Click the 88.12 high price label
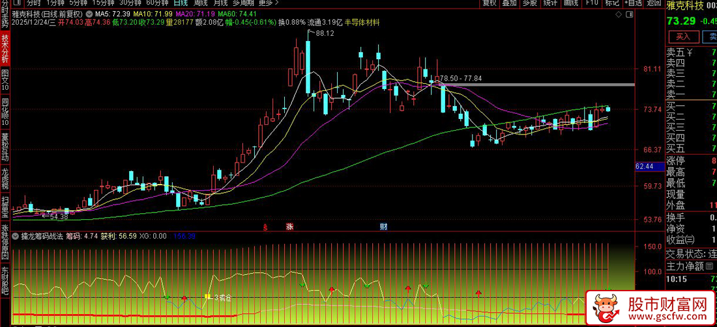Screen dimensions: 717x327 pos(324,33)
